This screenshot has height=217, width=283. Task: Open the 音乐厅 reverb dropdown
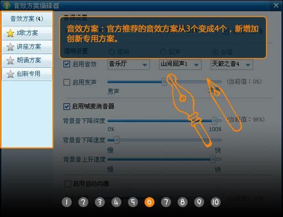tap(129, 65)
